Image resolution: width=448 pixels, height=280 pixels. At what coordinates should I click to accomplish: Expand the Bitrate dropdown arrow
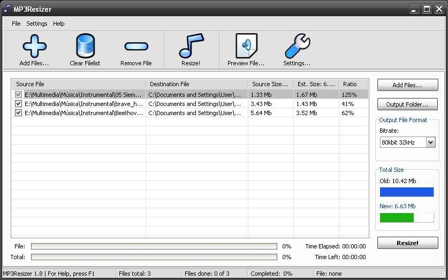click(430, 142)
